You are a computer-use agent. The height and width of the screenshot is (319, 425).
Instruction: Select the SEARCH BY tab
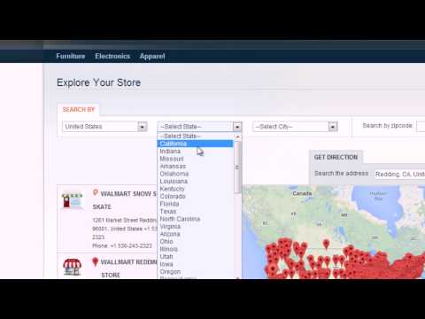pos(79,110)
